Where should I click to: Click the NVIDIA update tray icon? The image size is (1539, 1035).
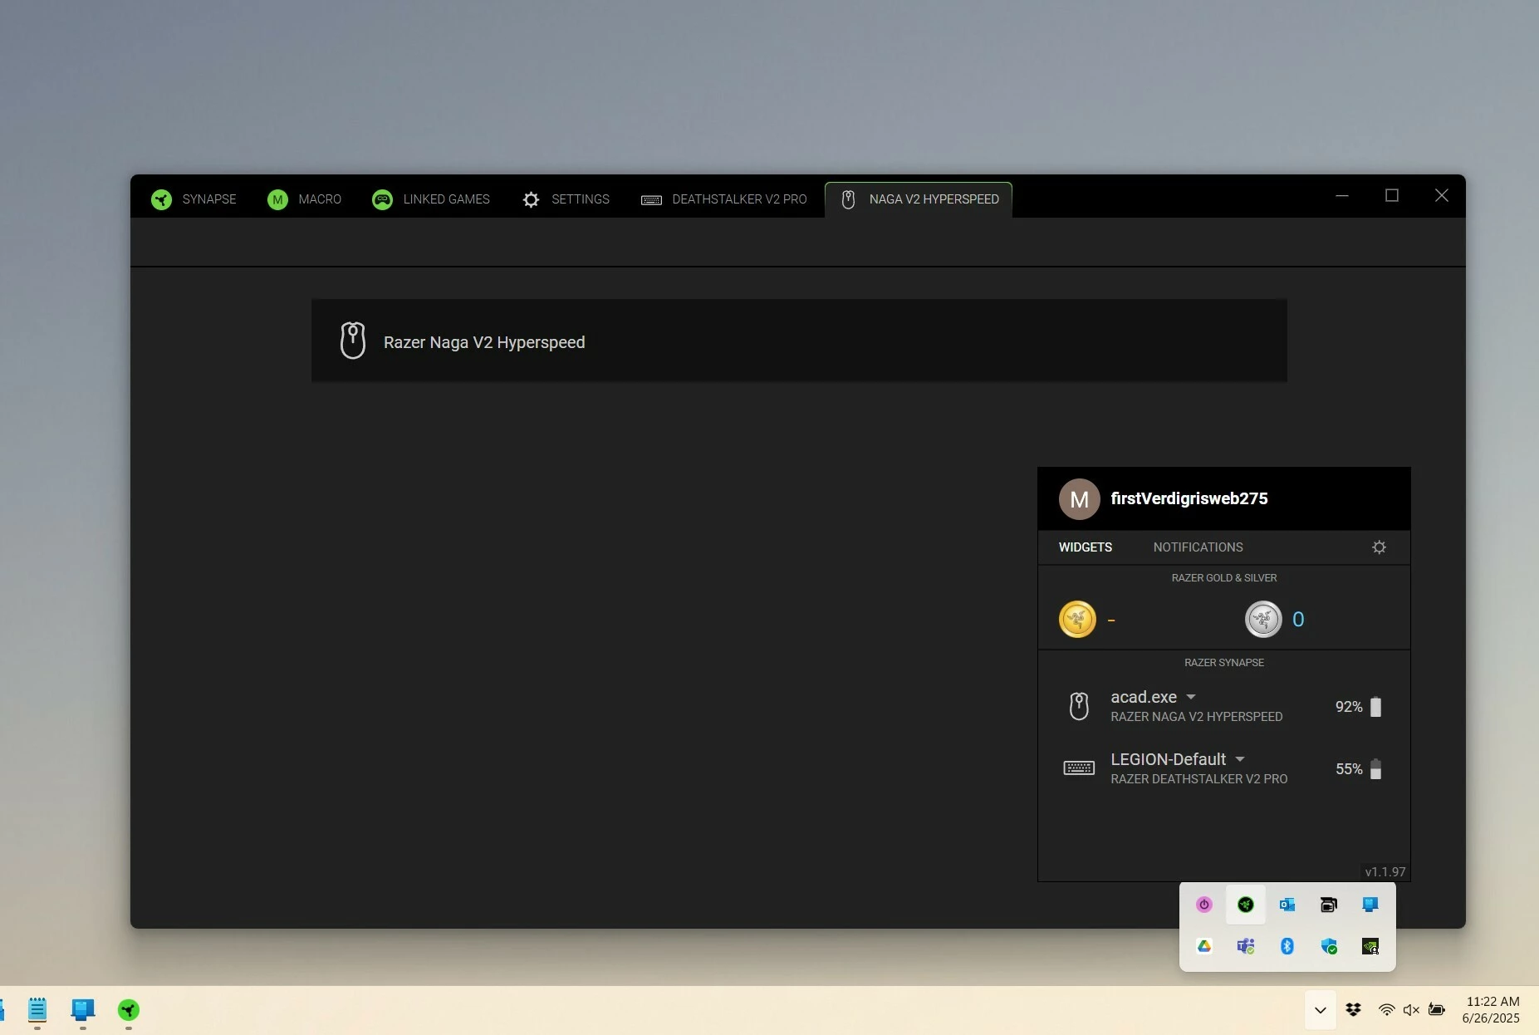(x=1370, y=946)
